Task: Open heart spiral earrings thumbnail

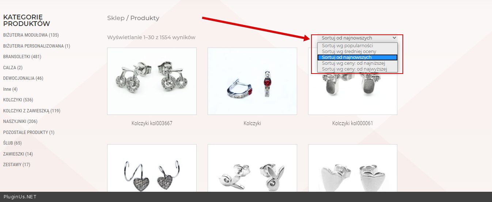Action: tap(152, 168)
